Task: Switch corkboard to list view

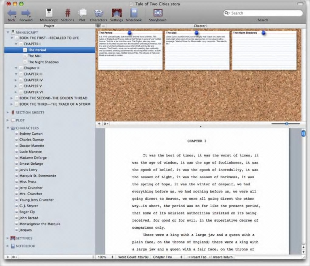Action: point(103,26)
